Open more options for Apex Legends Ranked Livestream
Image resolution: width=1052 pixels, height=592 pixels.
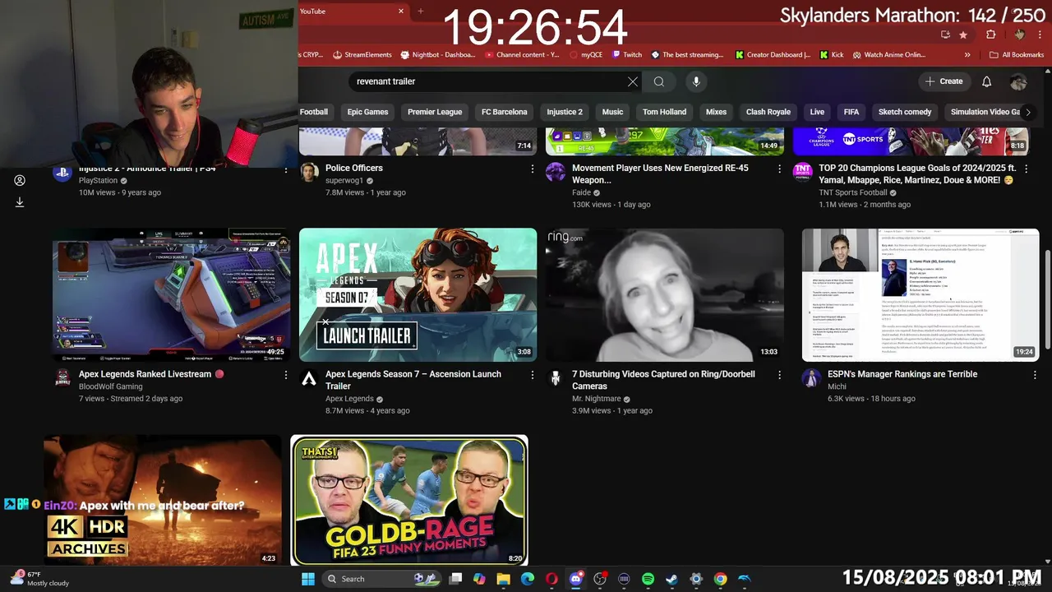point(285,375)
